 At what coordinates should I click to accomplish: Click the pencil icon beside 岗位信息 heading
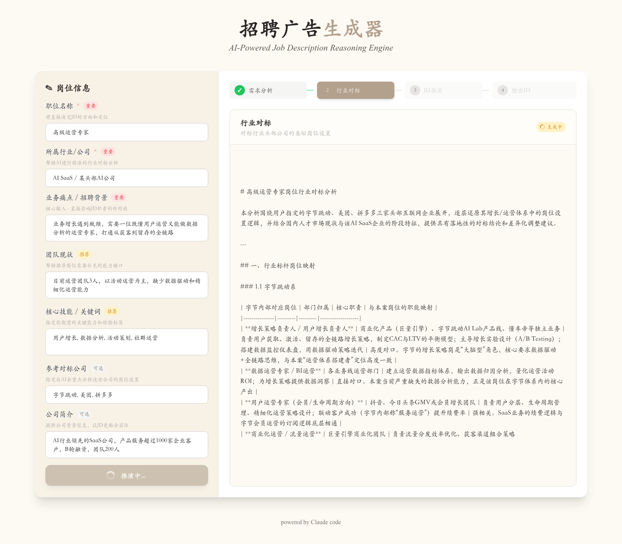(49, 88)
